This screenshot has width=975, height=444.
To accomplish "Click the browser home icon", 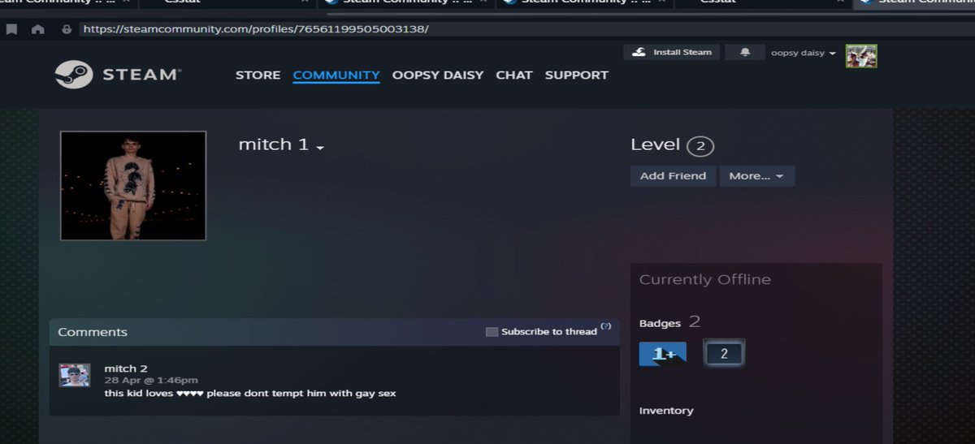I will pyautogui.click(x=37, y=29).
